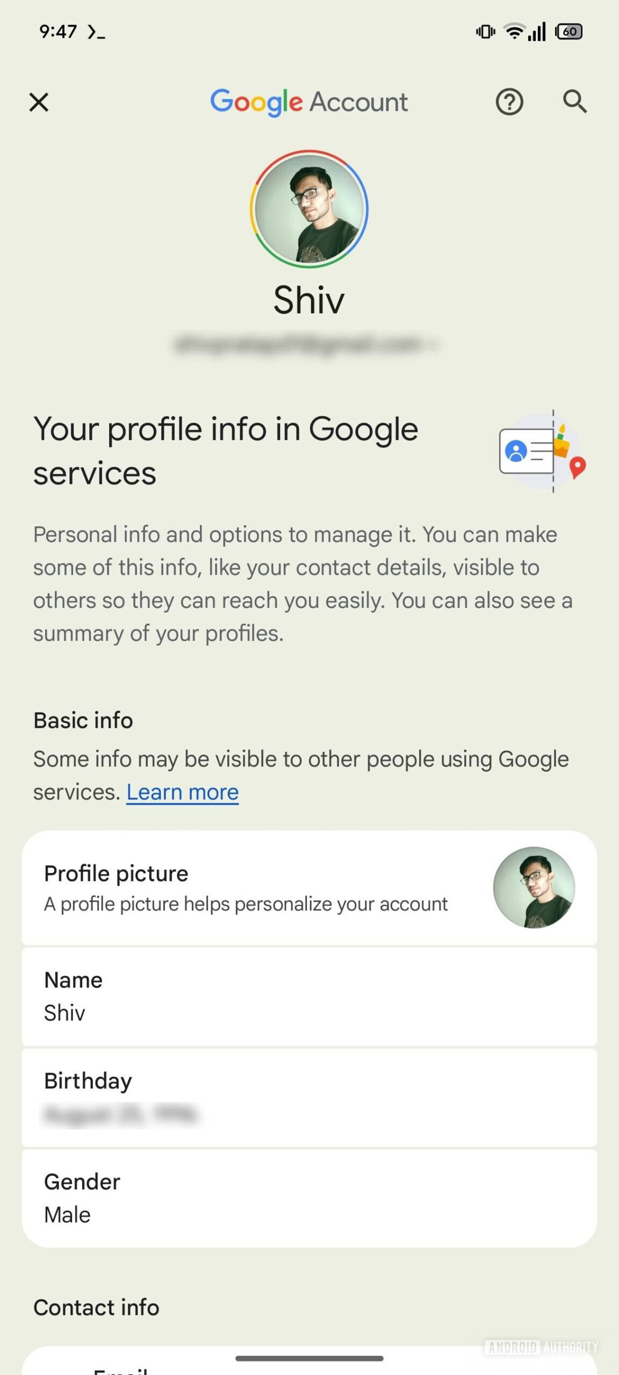Tap the terminal prompt status icon
Image resolution: width=619 pixels, height=1375 pixels.
(x=96, y=32)
